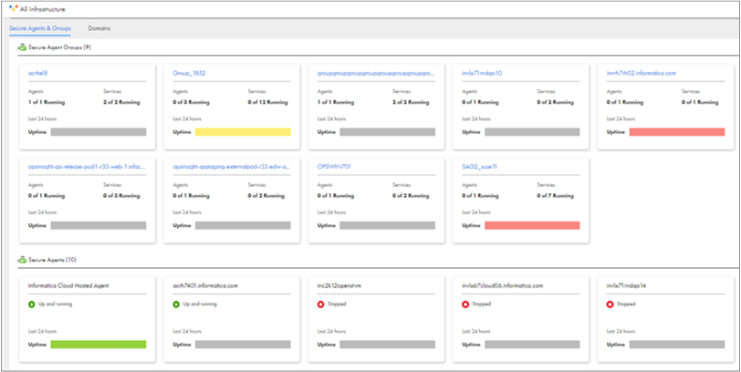This screenshot has width=741, height=372.
Task: Click 'invlx67cloud06.informatica.com' agent card title
Action: pos(502,285)
